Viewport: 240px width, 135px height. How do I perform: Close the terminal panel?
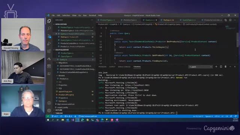pos(235,67)
